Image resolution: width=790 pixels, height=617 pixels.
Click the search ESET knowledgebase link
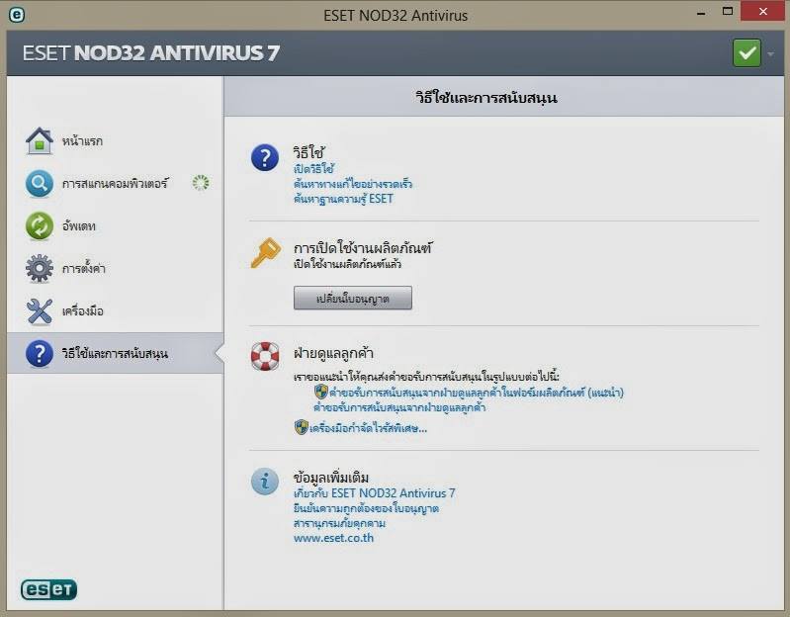tap(343, 199)
